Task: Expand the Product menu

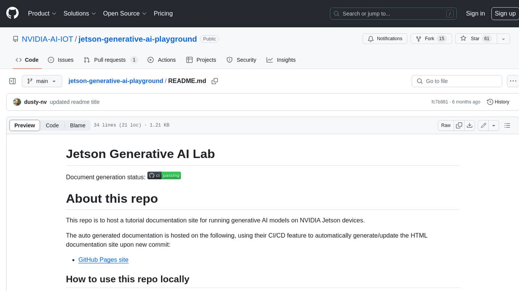Action: coord(42,13)
